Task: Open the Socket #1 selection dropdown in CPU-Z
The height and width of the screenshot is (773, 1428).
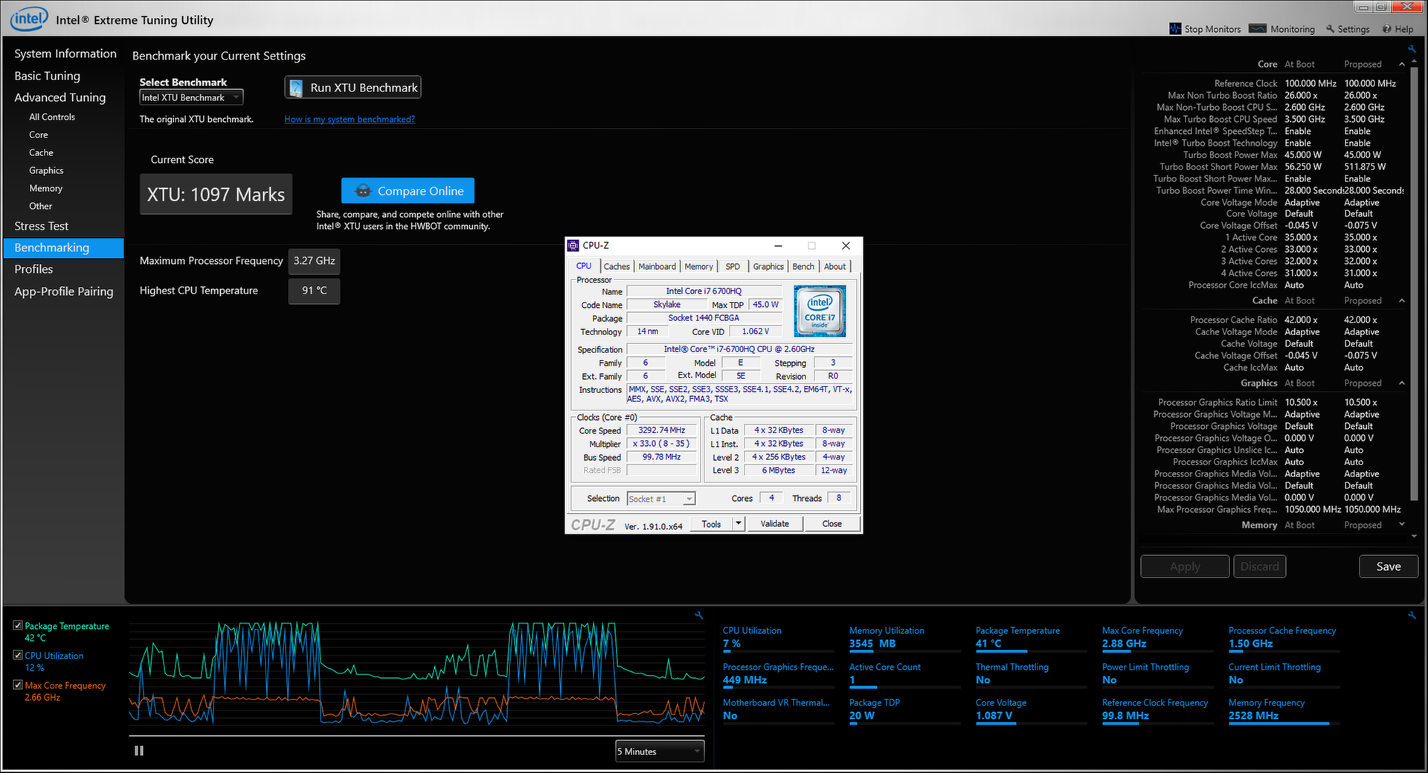Action: point(661,499)
